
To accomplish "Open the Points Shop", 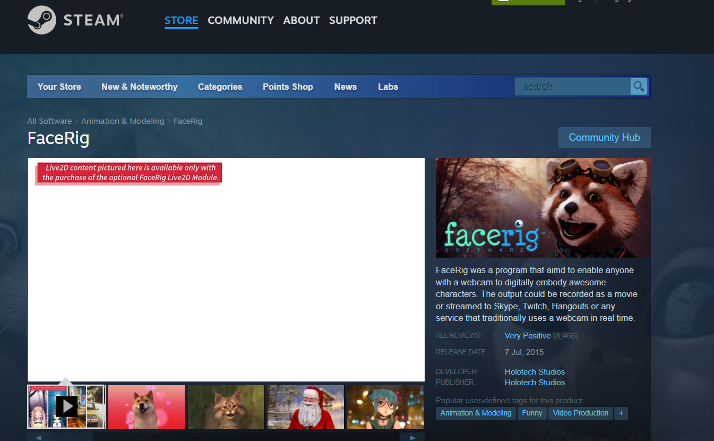I will click(288, 87).
